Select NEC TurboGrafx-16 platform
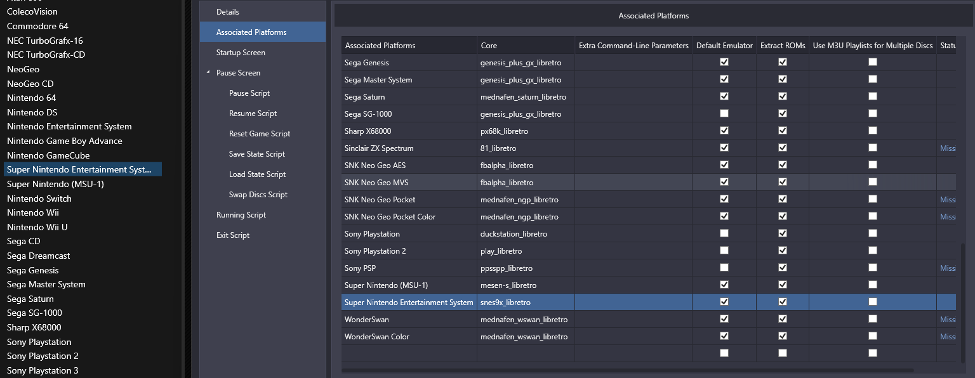 pos(45,41)
